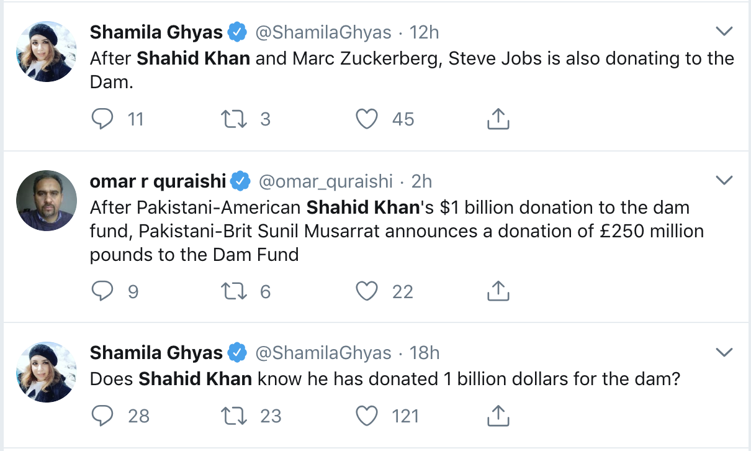The width and height of the screenshot is (751, 451).
Task: Like the Steve Jobs dam tweet
Action: click(367, 119)
